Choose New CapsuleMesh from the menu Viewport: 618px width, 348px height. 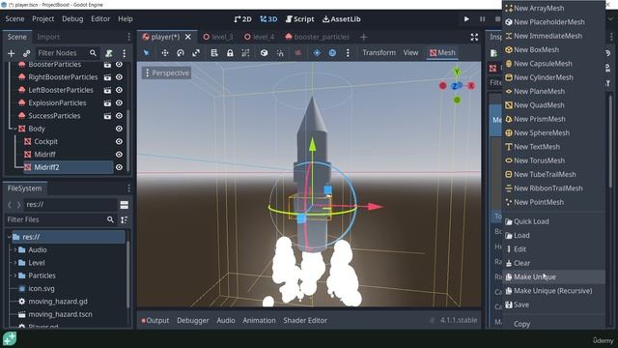[553, 64]
